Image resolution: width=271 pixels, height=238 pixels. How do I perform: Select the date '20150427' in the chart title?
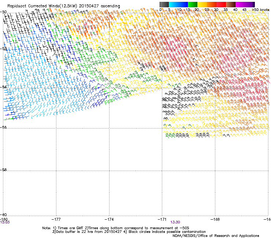point(89,6)
